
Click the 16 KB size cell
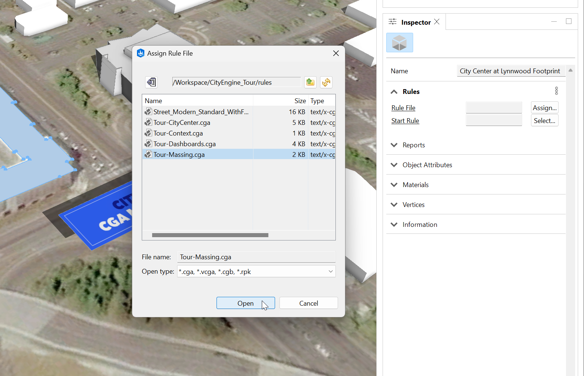point(297,112)
